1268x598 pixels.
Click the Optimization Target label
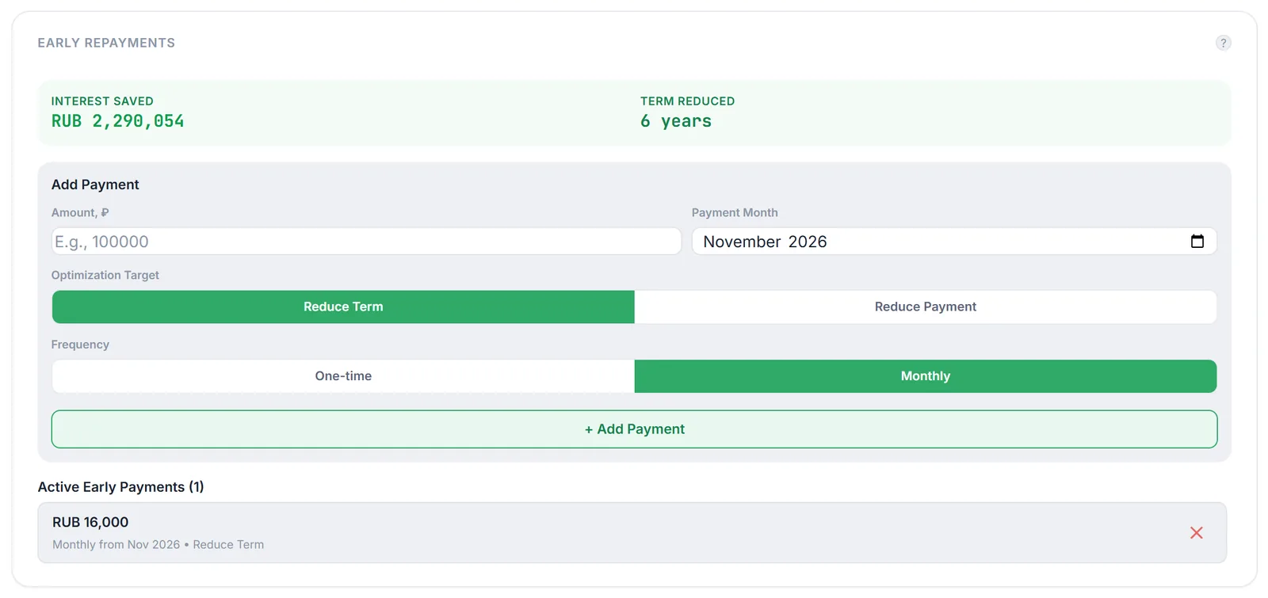click(x=105, y=275)
